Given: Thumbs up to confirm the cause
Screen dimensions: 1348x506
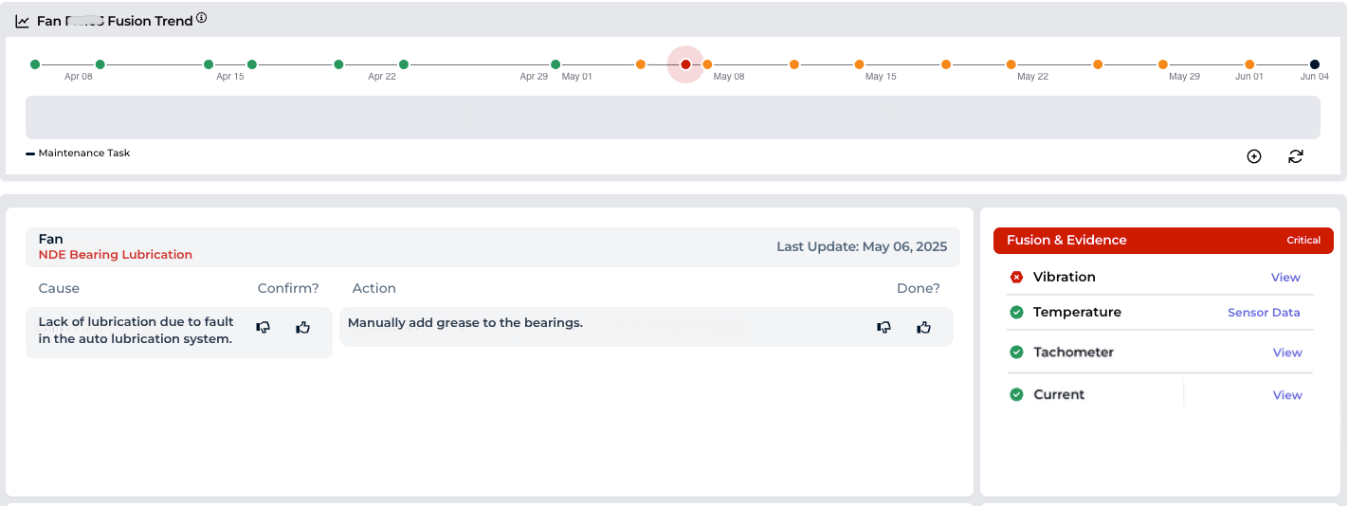Looking at the screenshot, I should point(303,327).
